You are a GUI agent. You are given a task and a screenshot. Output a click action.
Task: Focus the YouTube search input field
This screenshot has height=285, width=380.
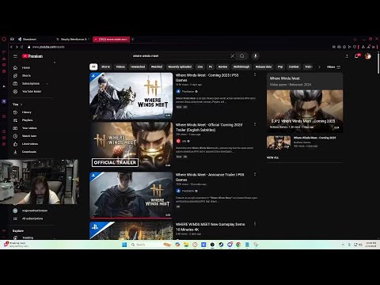coord(180,56)
